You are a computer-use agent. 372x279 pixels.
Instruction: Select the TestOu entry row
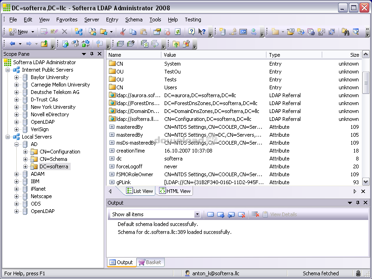coord(234,72)
